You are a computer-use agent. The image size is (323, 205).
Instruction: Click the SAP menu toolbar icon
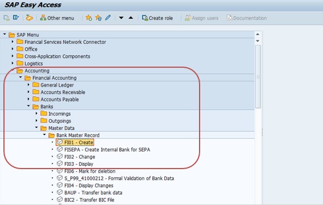tap(16, 18)
